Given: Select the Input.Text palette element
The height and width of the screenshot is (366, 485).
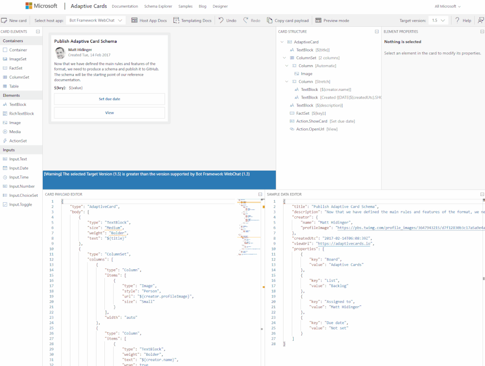Looking at the screenshot, I should [21, 159].
